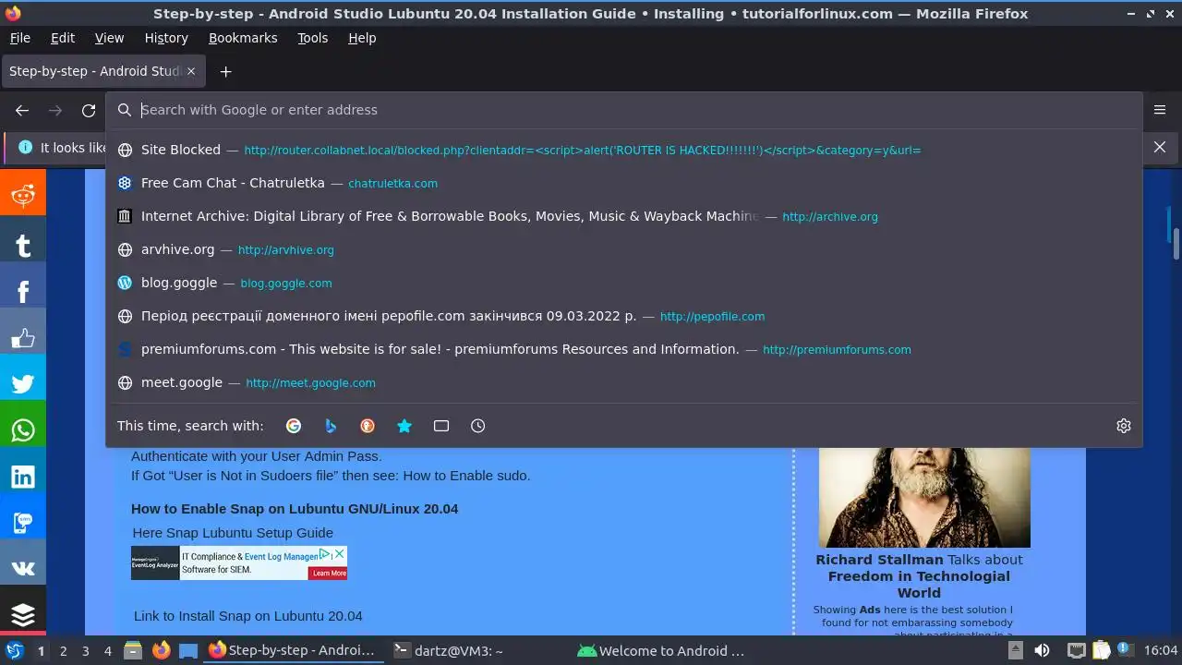Go back to previous page
Screen dimensions: 1182x665
pos(22,110)
